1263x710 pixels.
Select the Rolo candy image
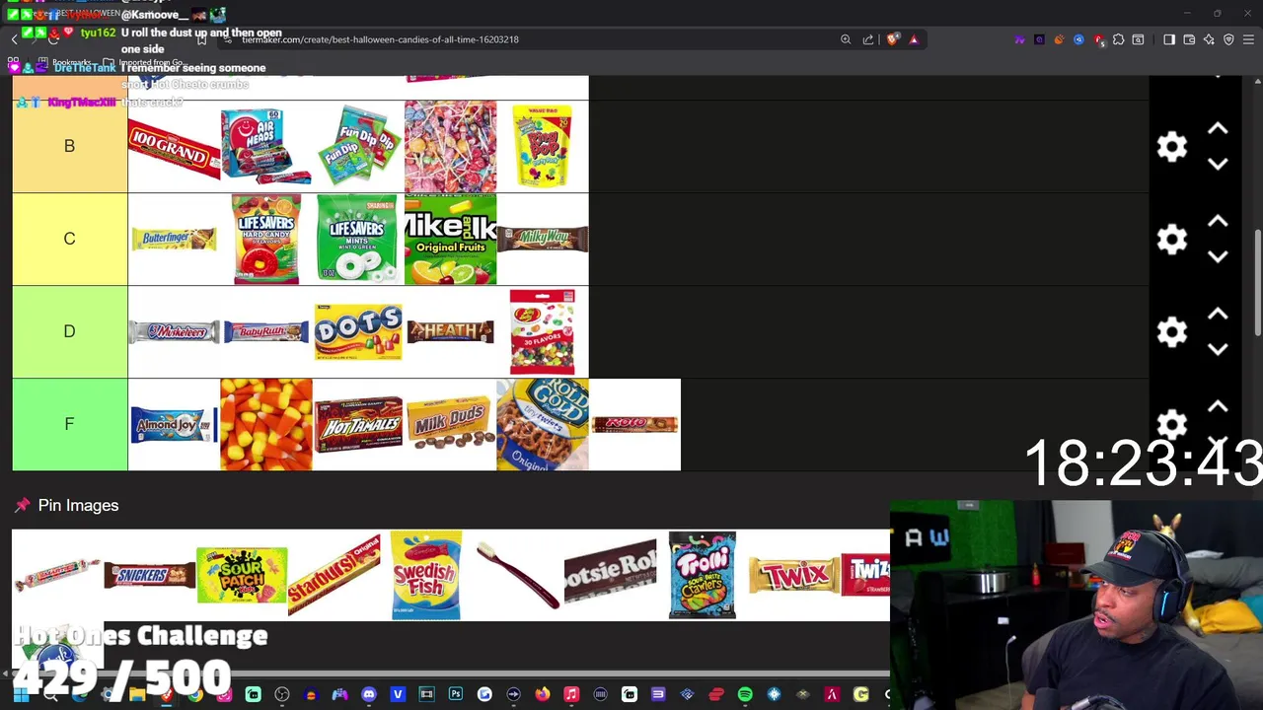(634, 425)
